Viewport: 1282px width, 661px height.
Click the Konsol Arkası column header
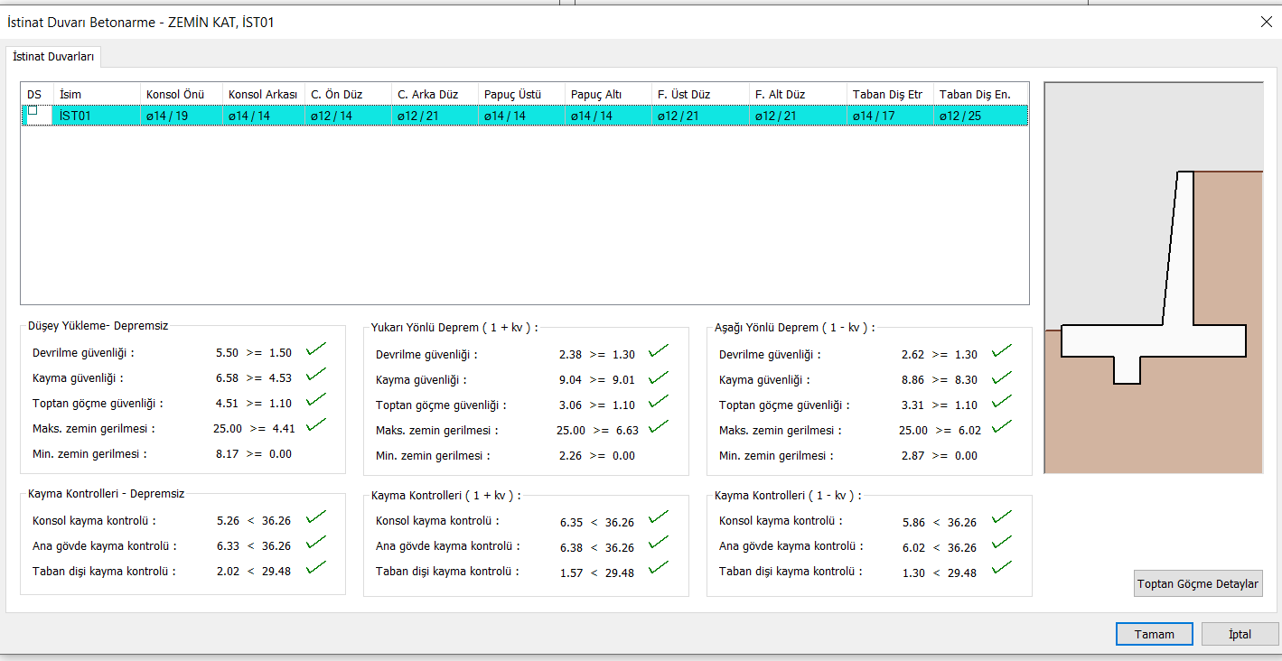tap(263, 94)
